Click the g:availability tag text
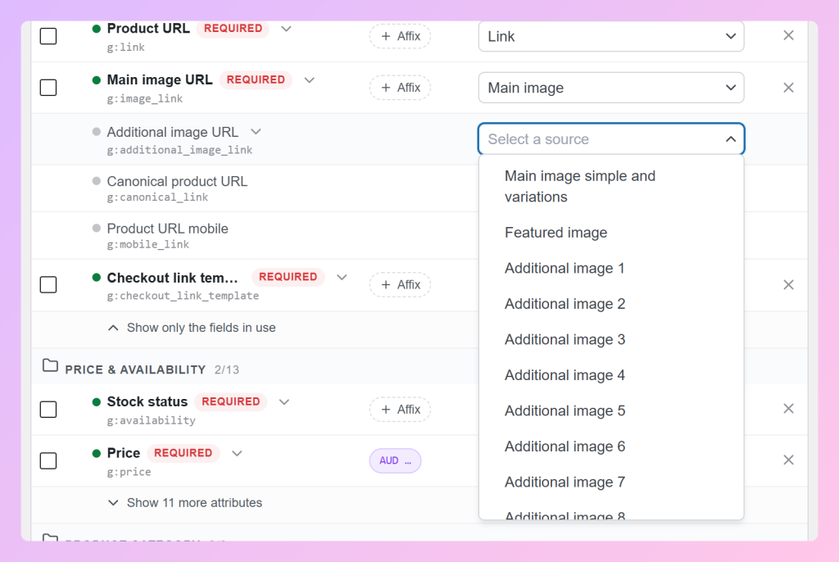Image resolution: width=839 pixels, height=562 pixels. point(151,420)
